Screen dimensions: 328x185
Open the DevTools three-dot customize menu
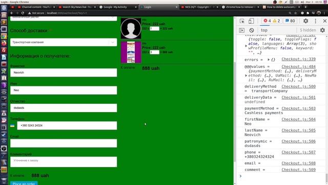click(x=316, y=21)
